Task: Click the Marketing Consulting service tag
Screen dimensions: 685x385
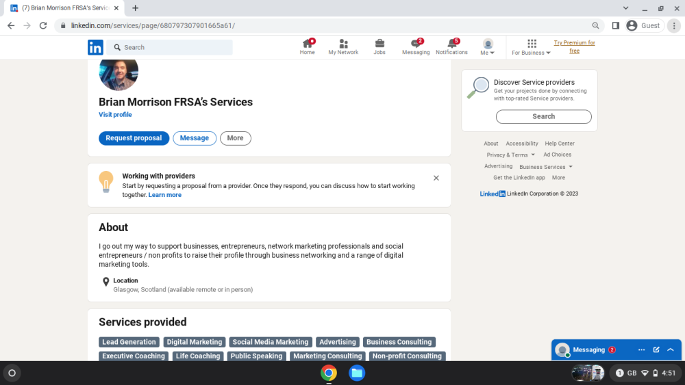Action: tap(327, 356)
